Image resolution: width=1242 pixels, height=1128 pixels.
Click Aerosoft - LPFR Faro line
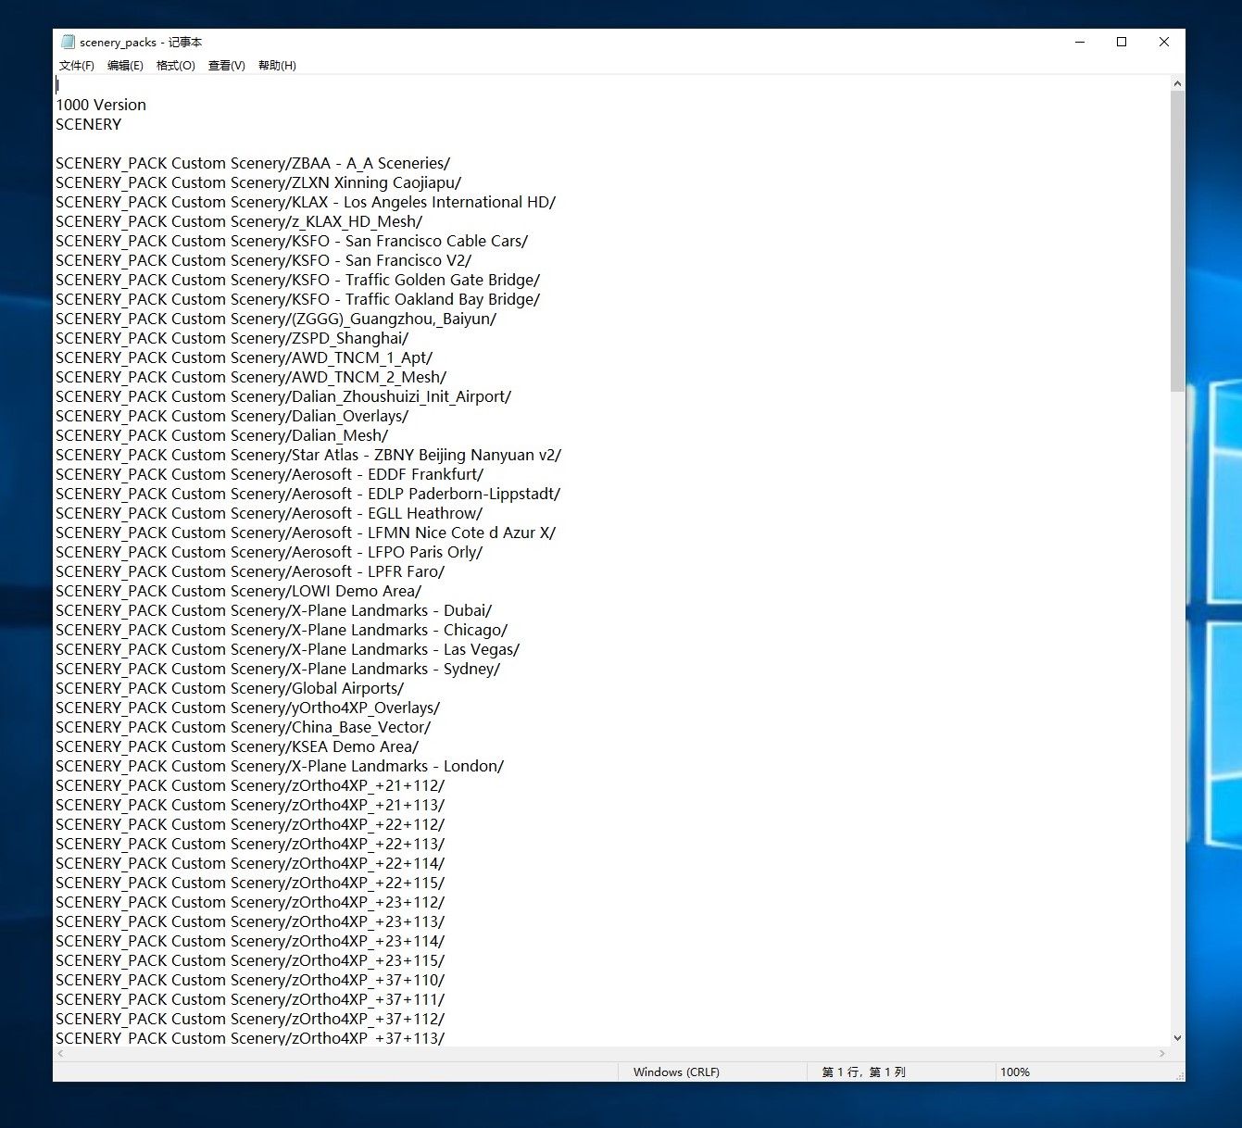[250, 571]
